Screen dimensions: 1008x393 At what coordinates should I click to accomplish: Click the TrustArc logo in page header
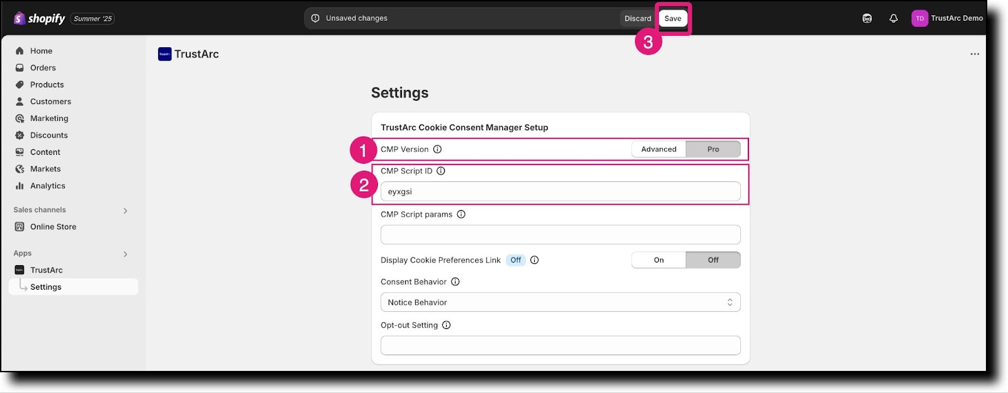pos(165,54)
